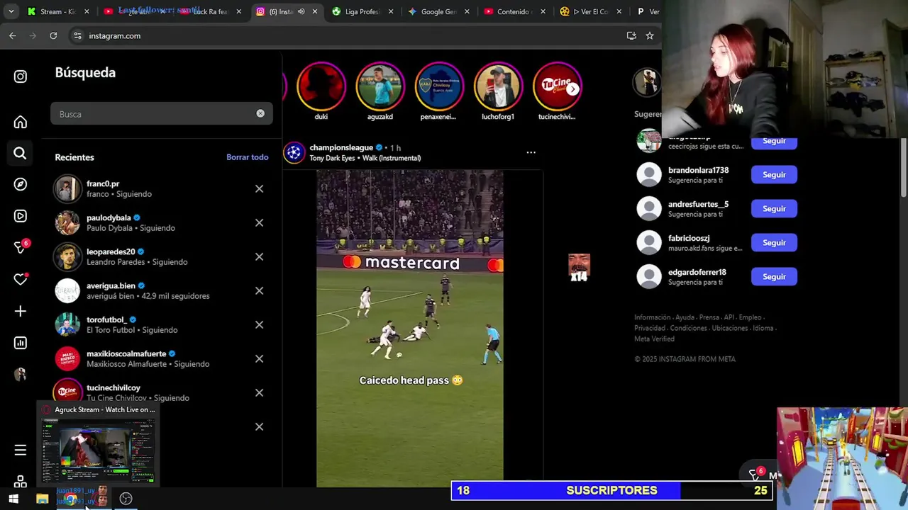This screenshot has height=510, width=908.
Task: Open the Dashboard chart icon in sidebar
Action: [21, 343]
